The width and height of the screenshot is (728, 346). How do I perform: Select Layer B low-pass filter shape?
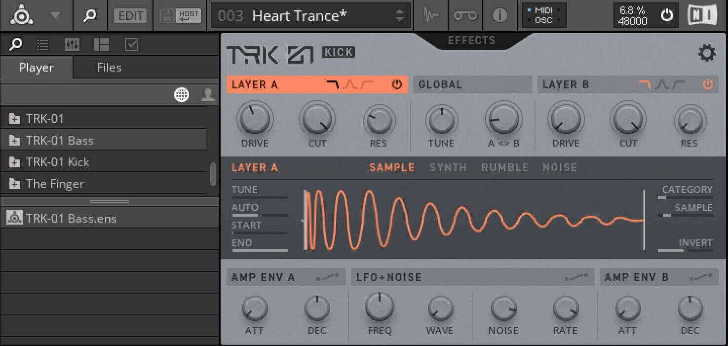[x=645, y=84]
